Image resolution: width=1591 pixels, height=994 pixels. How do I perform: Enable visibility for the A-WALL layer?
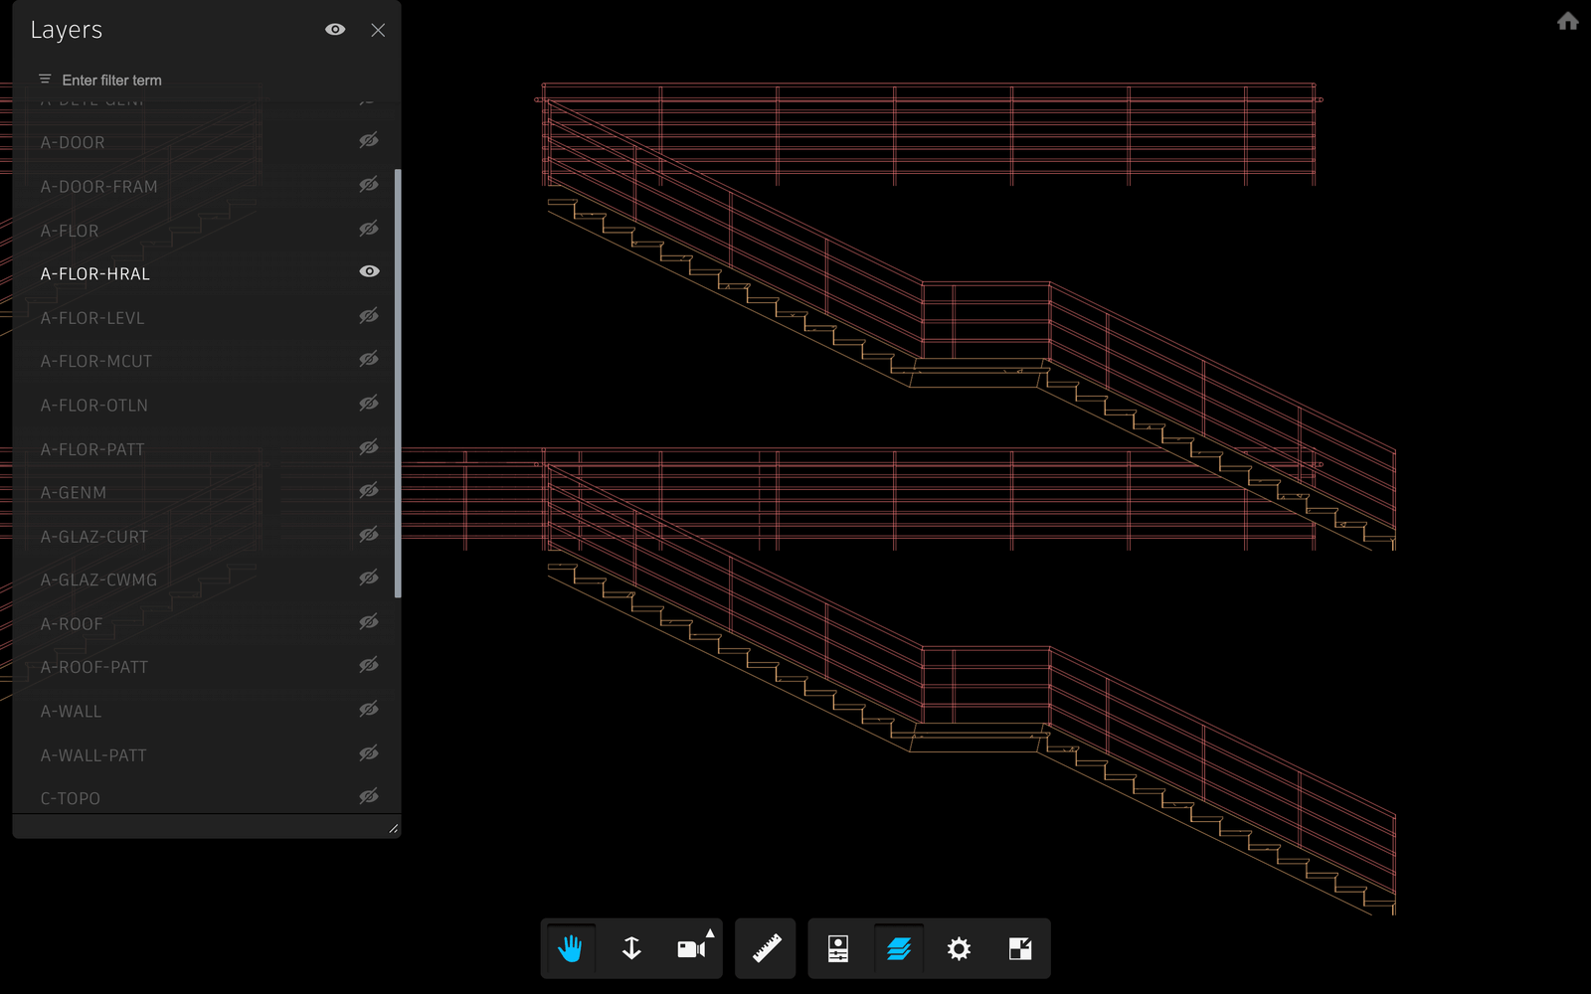[x=368, y=709]
